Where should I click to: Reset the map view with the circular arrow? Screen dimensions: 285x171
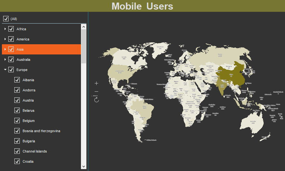[x=97, y=100]
